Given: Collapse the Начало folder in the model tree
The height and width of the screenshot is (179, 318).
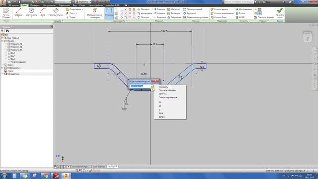Looking at the screenshot, I should (x=2, y=41).
